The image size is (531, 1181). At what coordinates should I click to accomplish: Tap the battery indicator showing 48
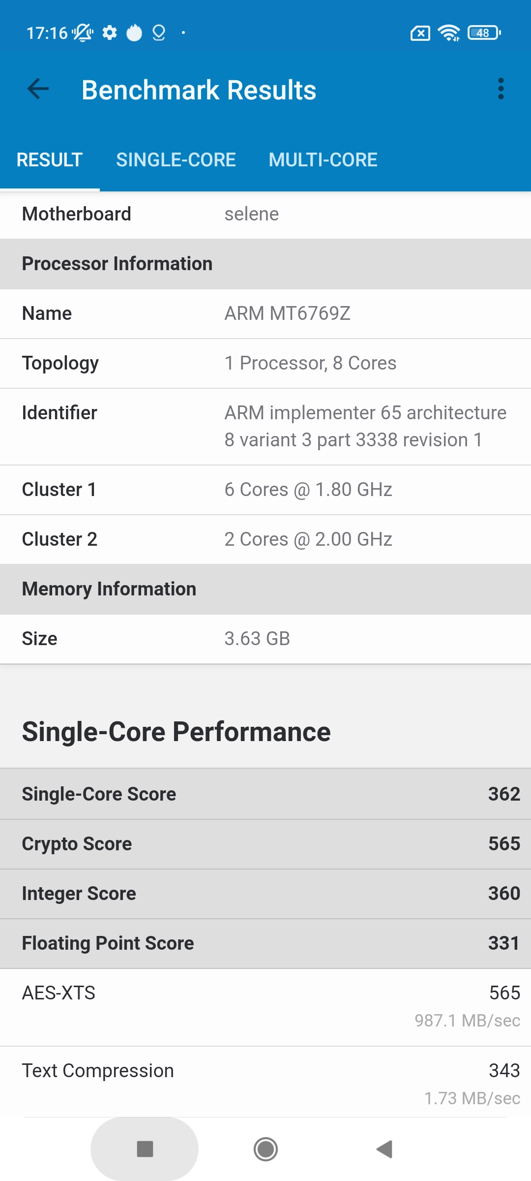click(484, 33)
